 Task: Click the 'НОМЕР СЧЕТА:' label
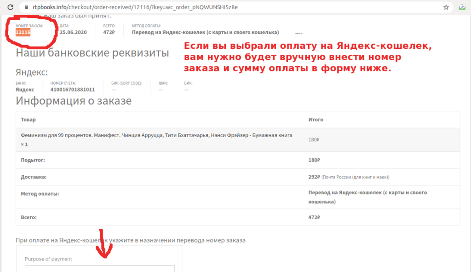pos(63,83)
